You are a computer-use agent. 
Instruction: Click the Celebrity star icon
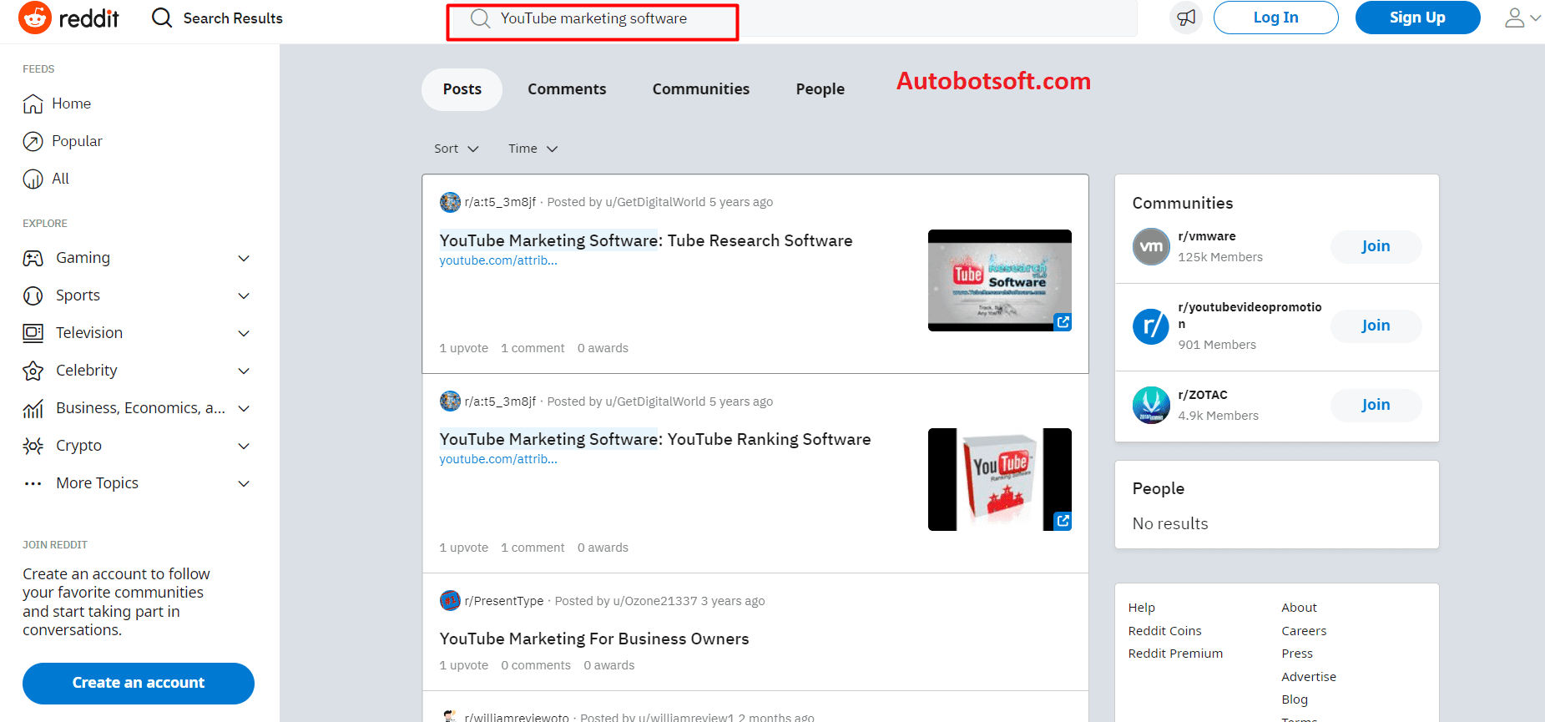33,371
